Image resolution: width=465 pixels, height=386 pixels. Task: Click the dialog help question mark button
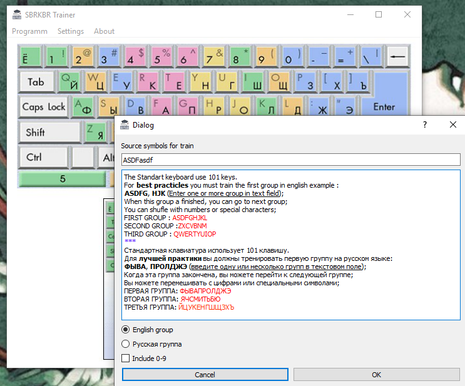(x=425, y=124)
